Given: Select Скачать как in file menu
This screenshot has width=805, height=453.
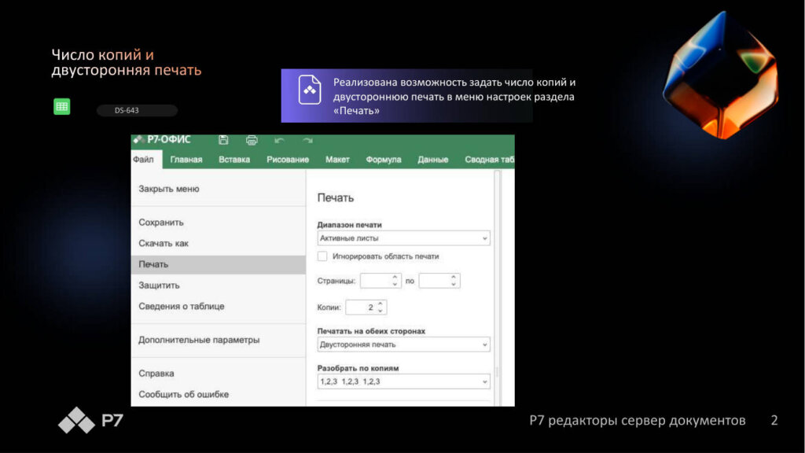Looking at the screenshot, I should coord(164,243).
